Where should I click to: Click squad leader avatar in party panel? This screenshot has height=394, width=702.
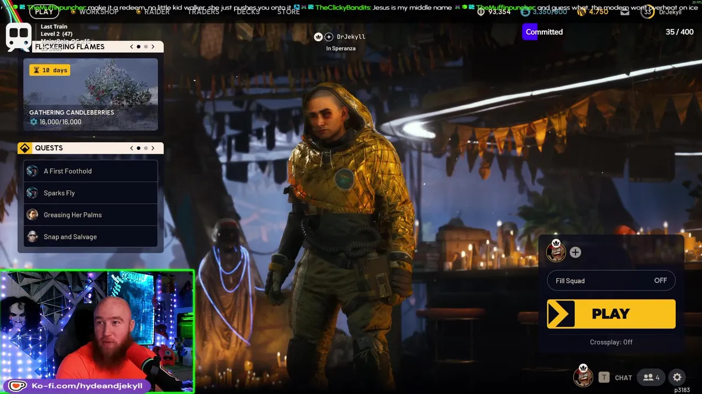[556, 252]
